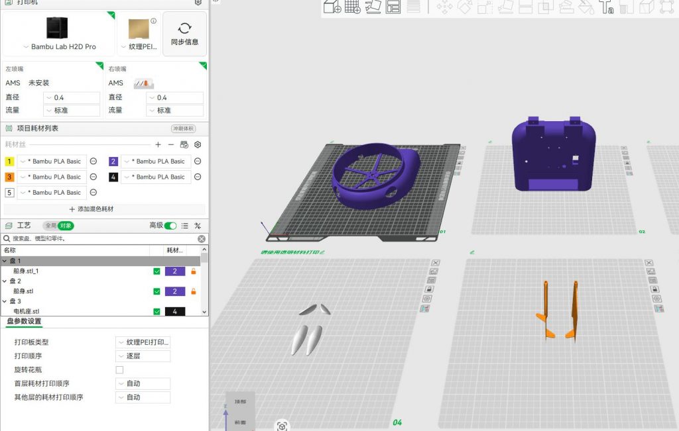This screenshot has width=679, height=431.
Task: Click white filament 5 color swatch
Action: [x=9, y=193]
